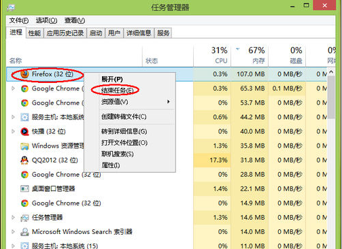Click the Windows 资源管理器 folder icon
The height and width of the screenshot is (249, 342).
click(24, 146)
